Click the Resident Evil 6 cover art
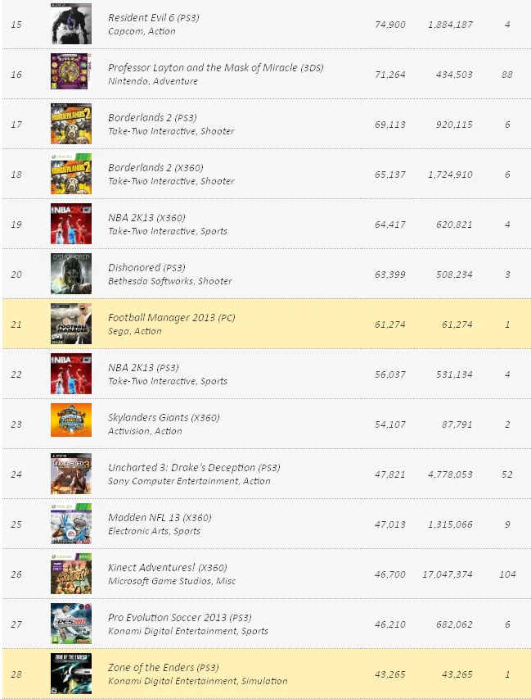This screenshot has width=531, height=699. click(70, 24)
